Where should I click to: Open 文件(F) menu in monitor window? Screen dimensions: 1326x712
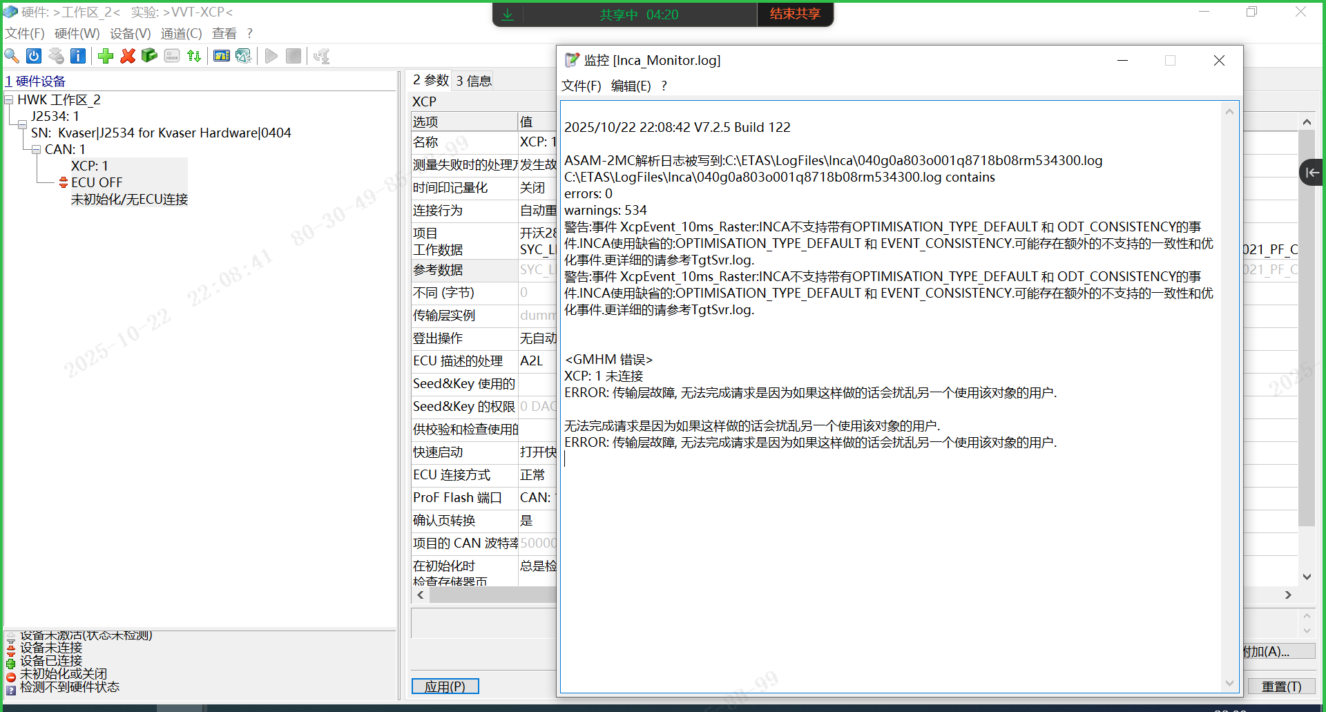tap(582, 86)
